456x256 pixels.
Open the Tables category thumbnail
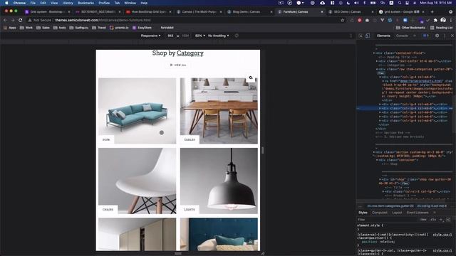pos(219,111)
